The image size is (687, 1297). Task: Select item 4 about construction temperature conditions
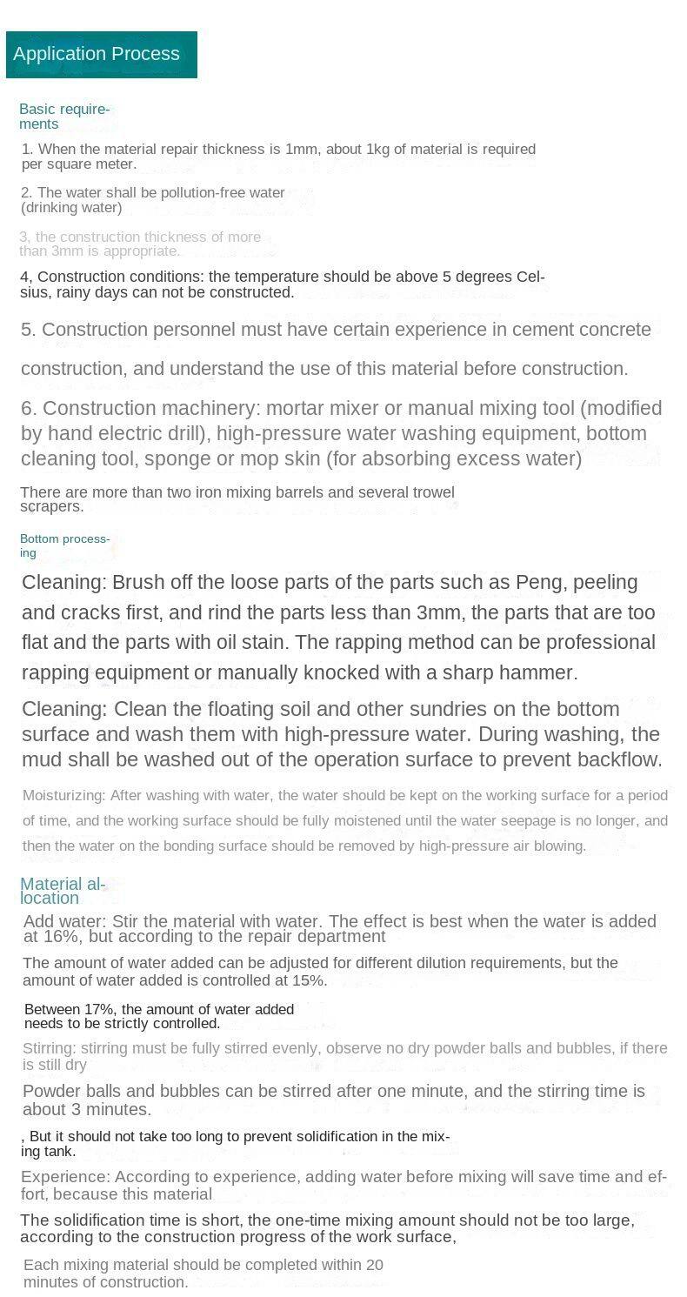pos(282,284)
